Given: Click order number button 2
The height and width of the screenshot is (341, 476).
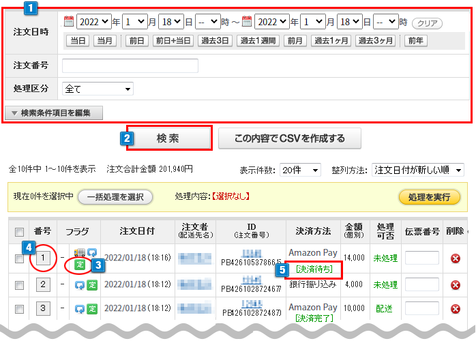Looking at the screenshot, I should [x=43, y=284].
